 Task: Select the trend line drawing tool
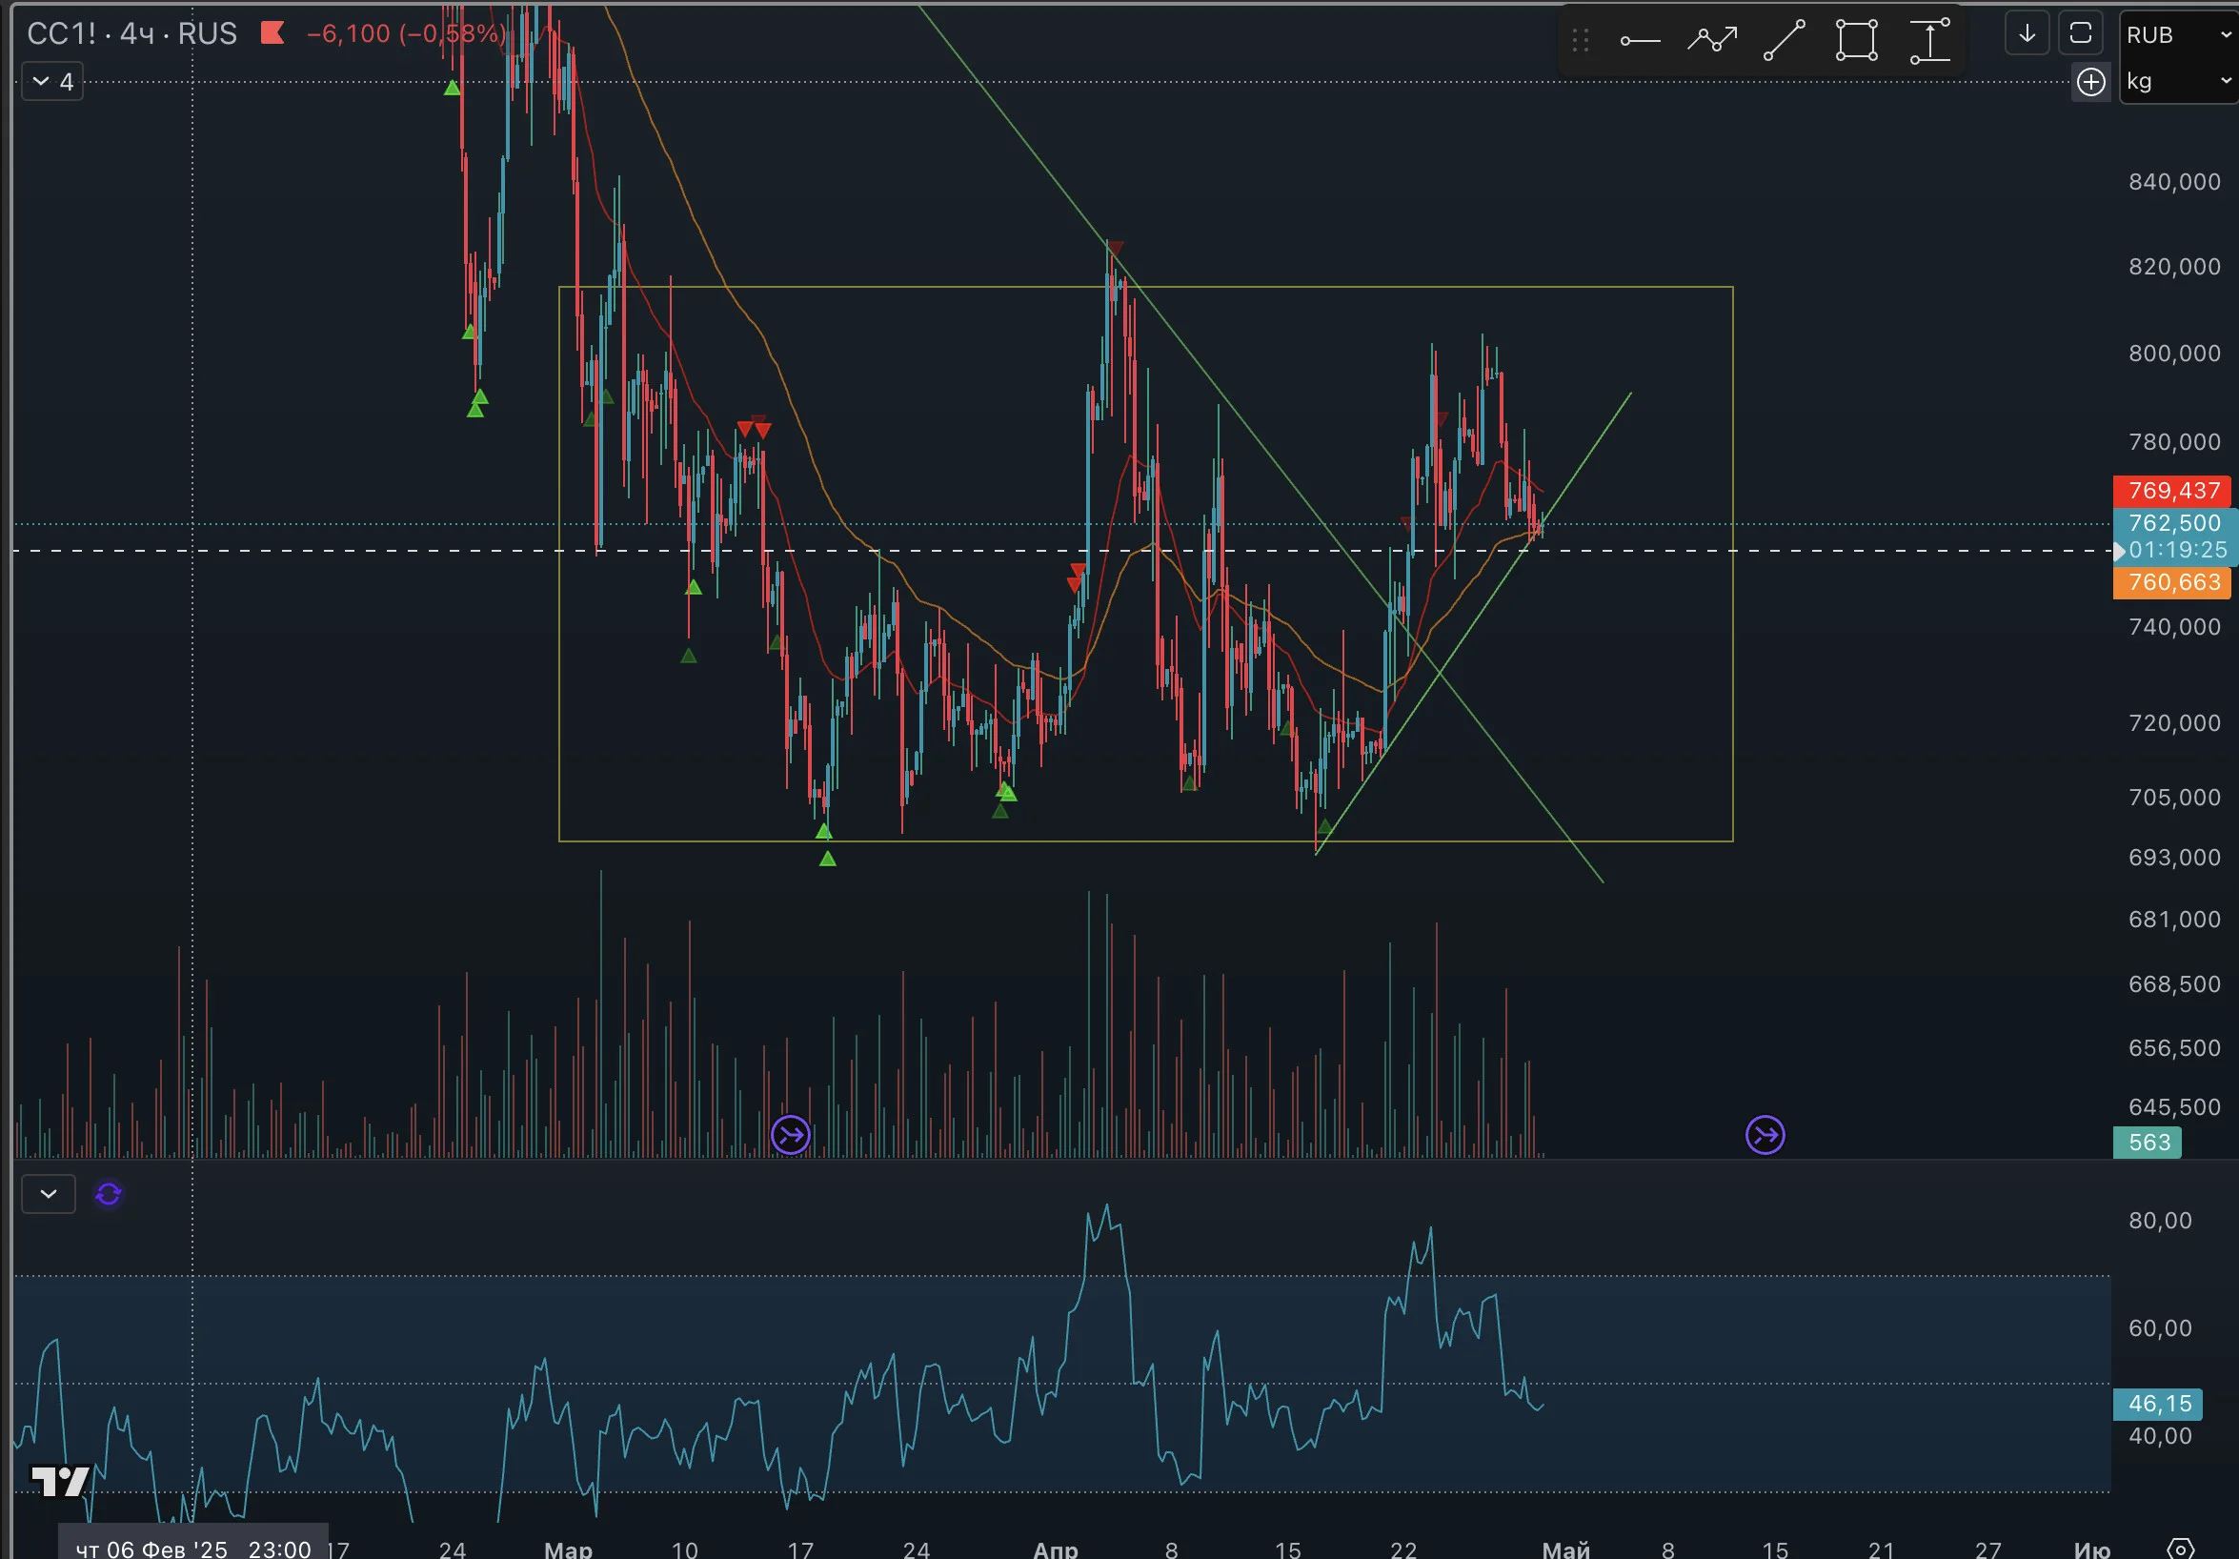1785,40
